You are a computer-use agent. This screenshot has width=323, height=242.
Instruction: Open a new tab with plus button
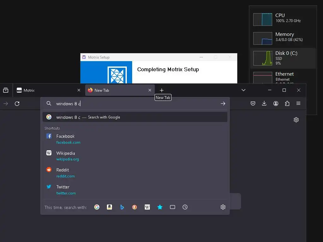coord(162,90)
